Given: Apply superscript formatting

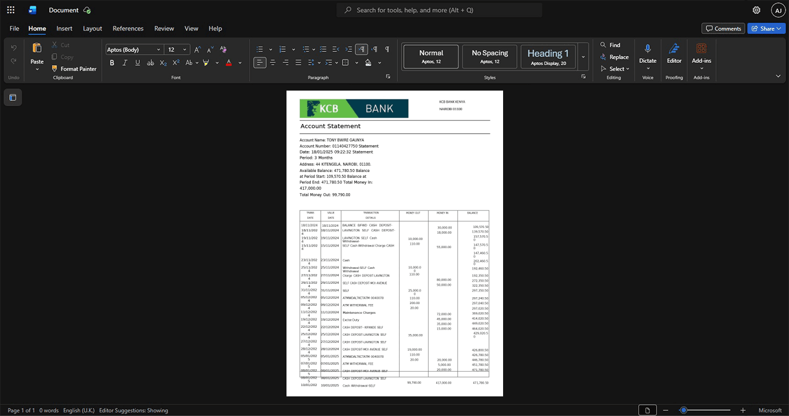Looking at the screenshot, I should 176,62.
